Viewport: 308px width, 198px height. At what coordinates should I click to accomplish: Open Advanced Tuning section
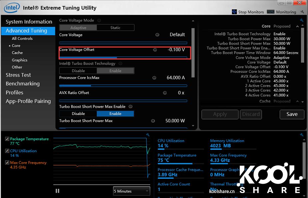click(28, 31)
